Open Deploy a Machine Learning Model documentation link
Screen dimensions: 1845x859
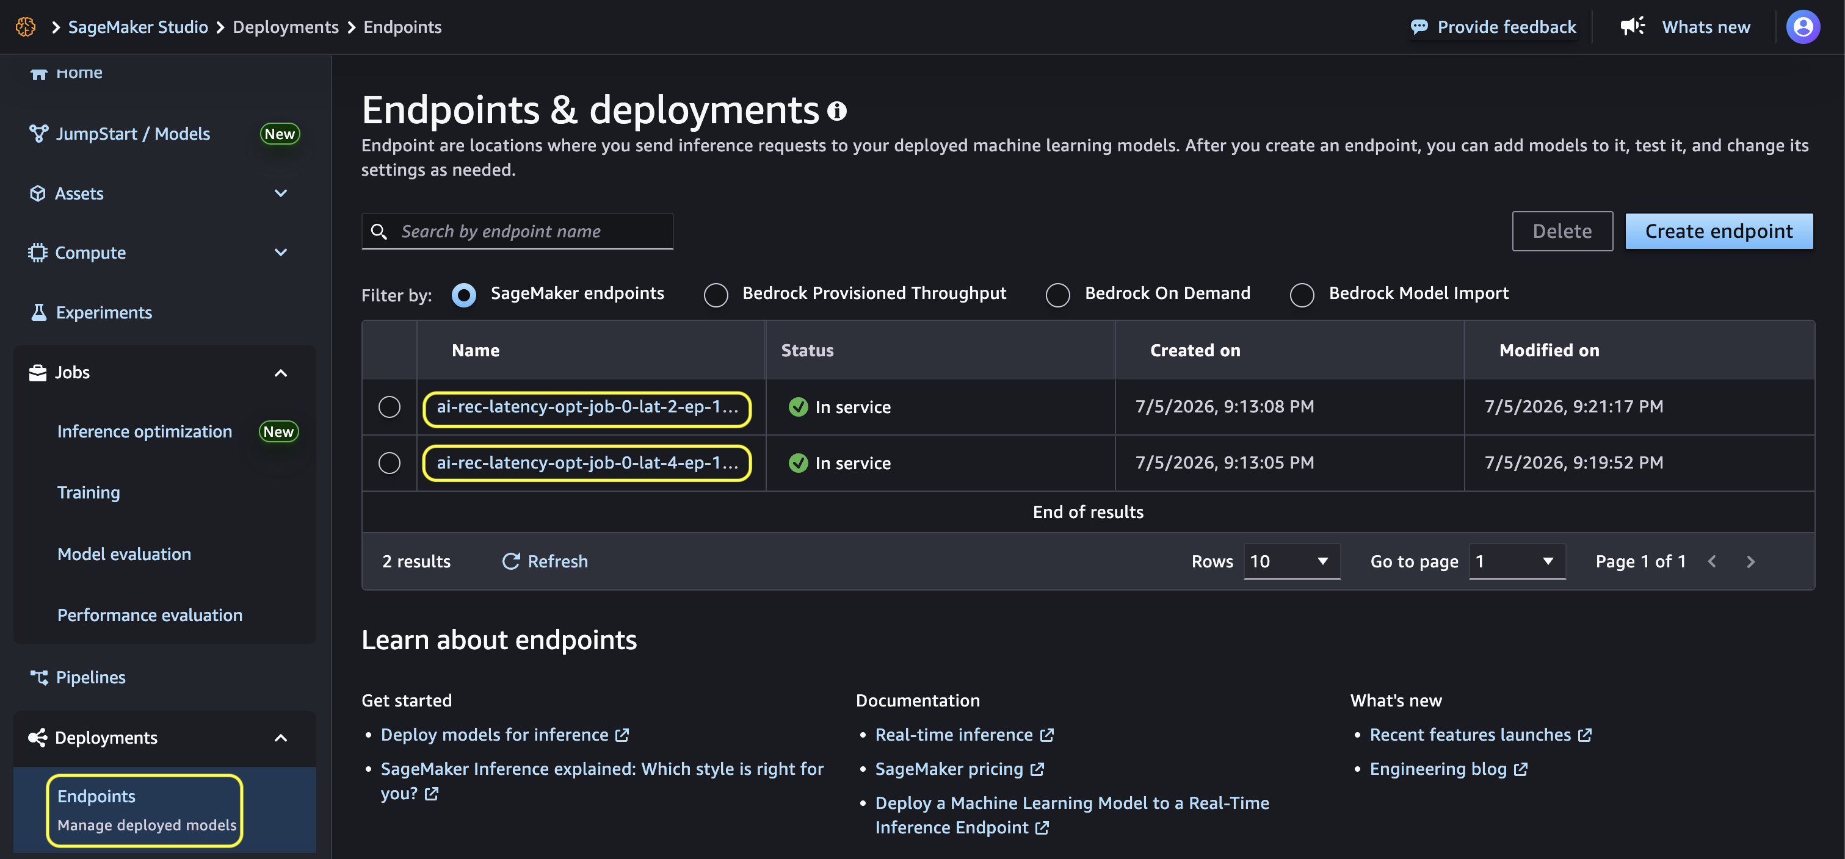[x=1072, y=815]
